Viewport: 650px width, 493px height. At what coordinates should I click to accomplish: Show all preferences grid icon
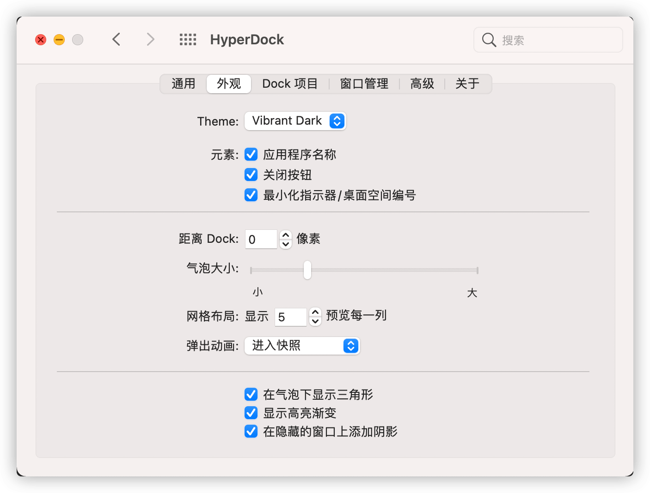click(188, 40)
